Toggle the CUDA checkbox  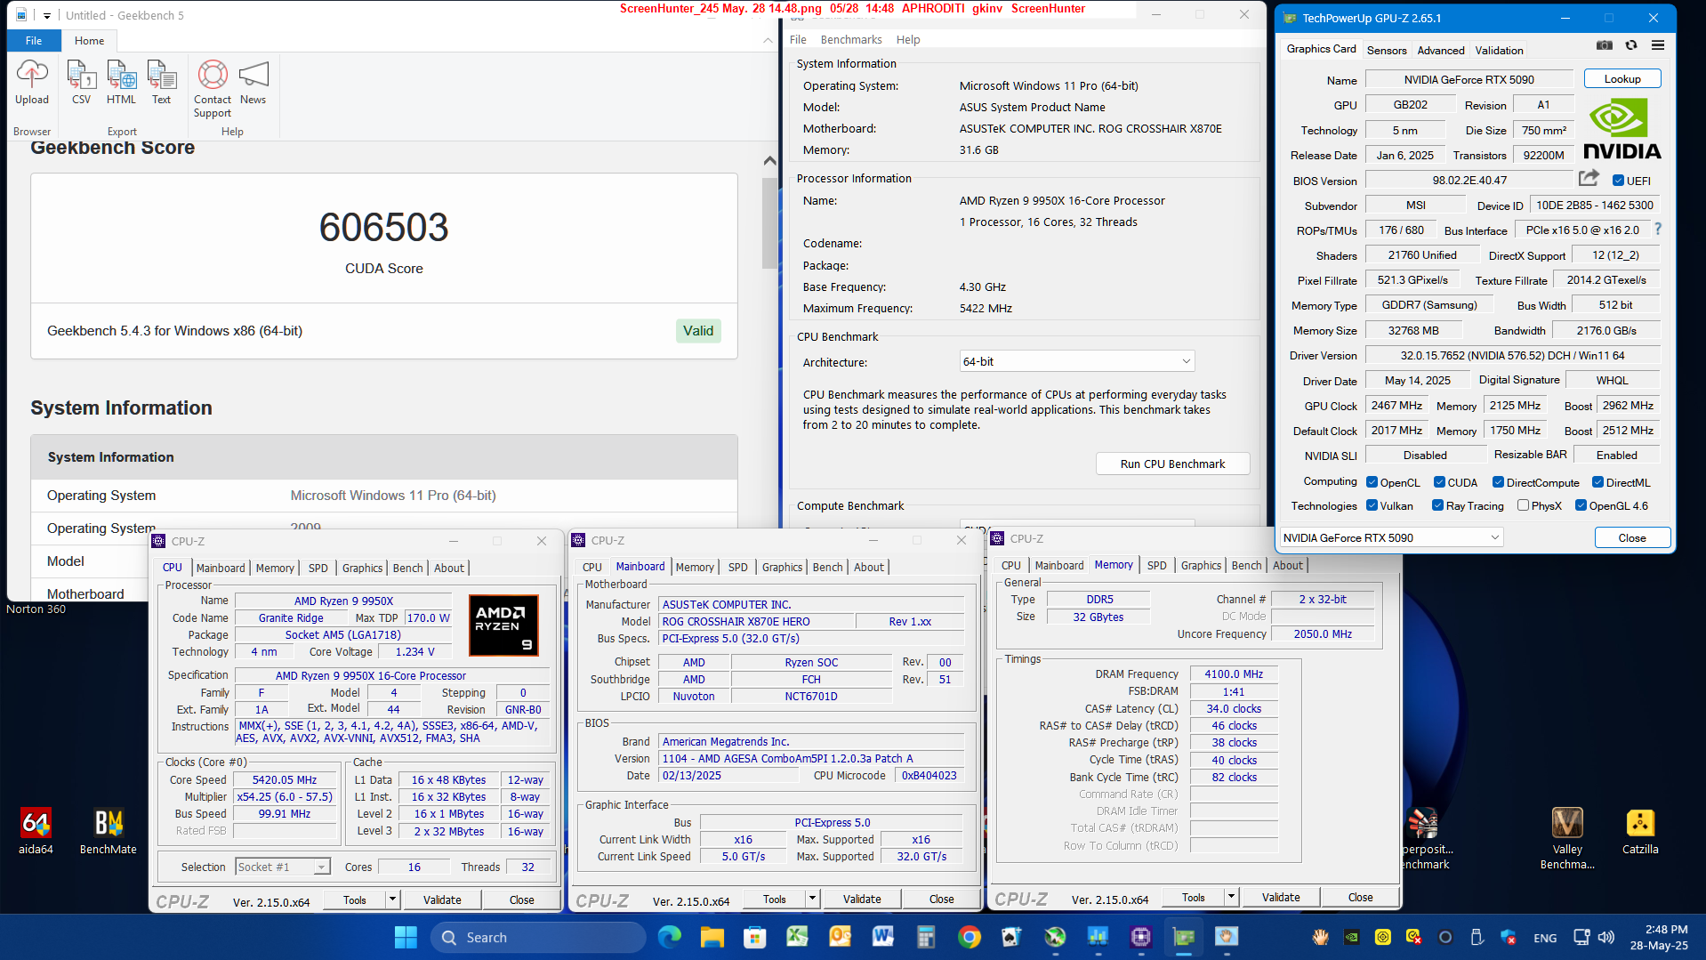[x=1439, y=482]
